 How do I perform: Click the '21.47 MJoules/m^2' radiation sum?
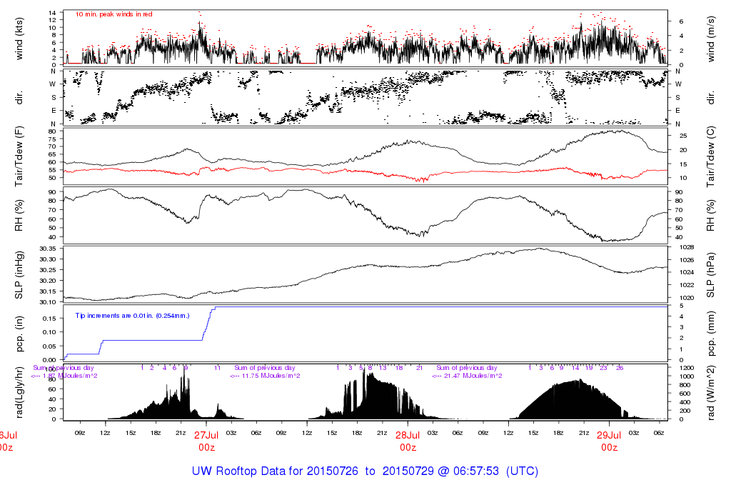click(473, 376)
